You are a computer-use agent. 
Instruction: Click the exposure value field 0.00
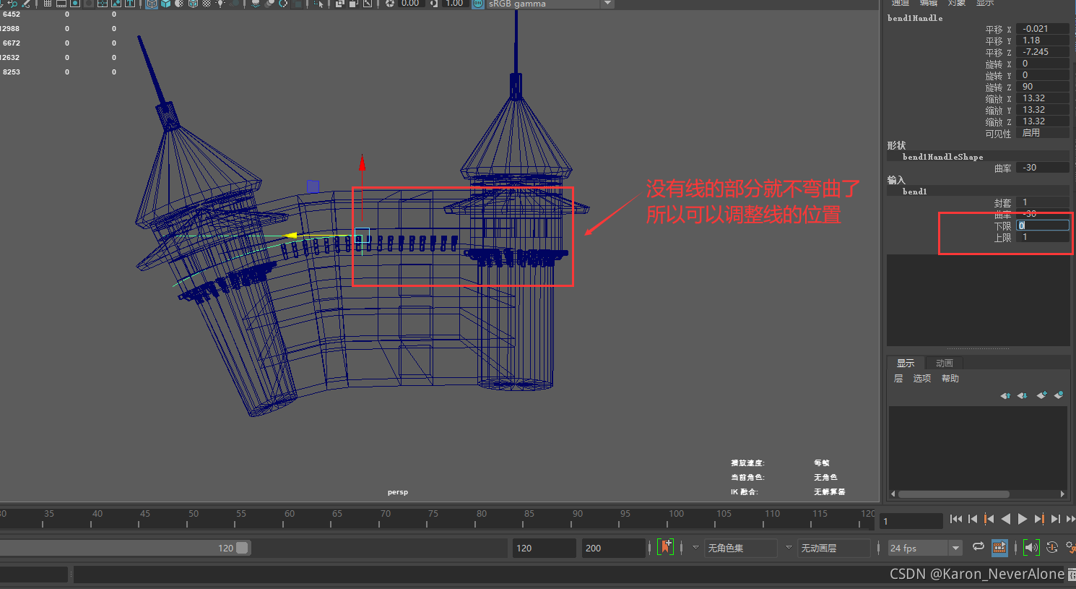pos(410,4)
